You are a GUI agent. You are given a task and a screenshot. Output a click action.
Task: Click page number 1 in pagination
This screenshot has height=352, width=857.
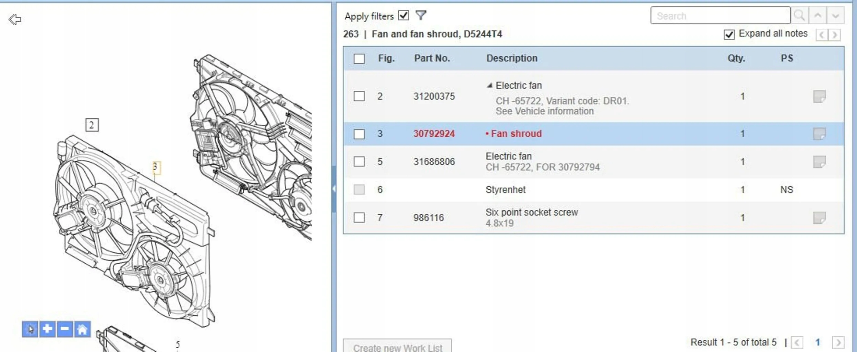point(818,342)
